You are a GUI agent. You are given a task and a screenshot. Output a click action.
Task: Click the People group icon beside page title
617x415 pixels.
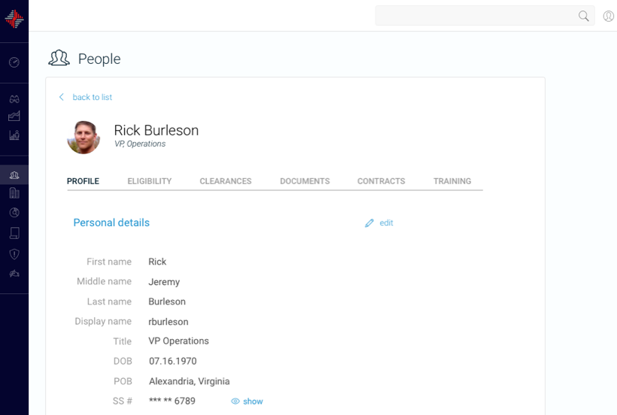click(59, 58)
